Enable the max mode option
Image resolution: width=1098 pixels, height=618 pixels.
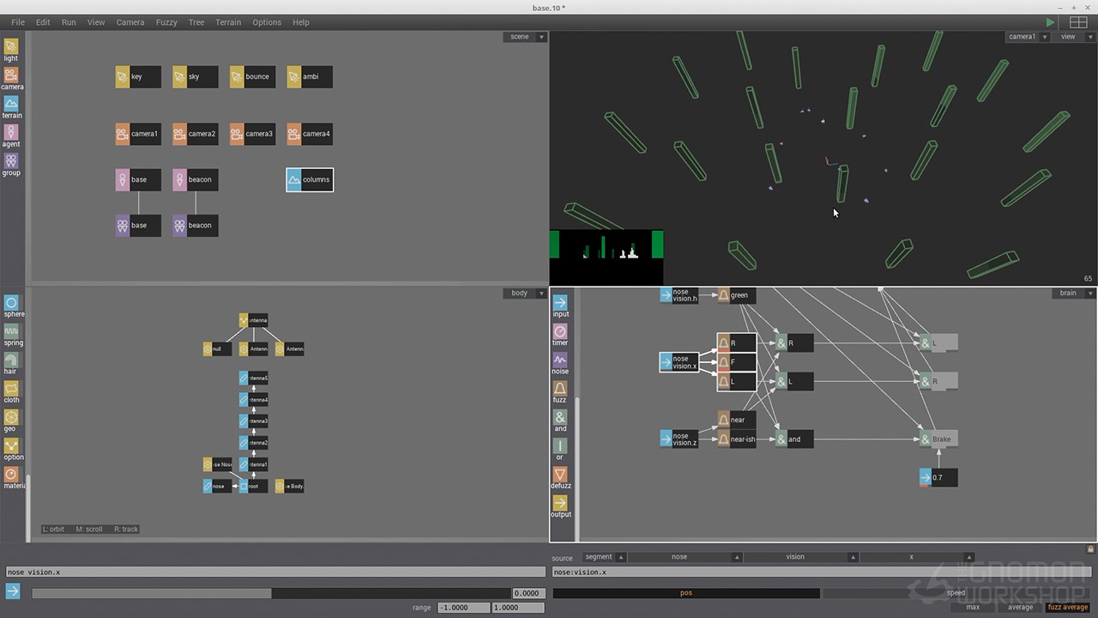point(973,607)
